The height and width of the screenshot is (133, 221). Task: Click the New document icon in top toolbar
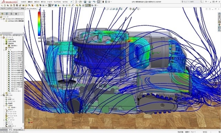point(76,2)
